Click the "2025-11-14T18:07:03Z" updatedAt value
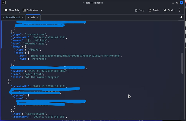Image resolution: width=186 pixels, height=121 pixels. (49, 38)
